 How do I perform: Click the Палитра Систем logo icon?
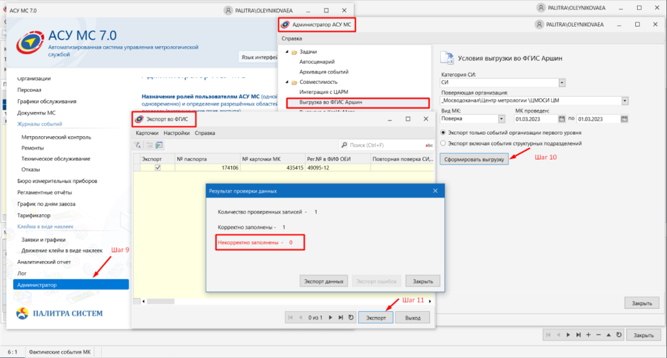click(22, 313)
